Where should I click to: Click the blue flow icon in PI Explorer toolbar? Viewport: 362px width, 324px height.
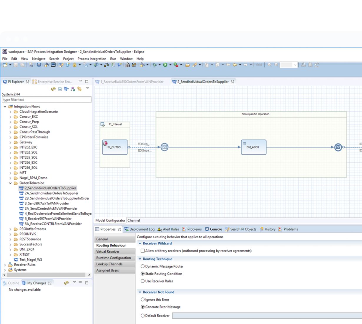tap(66, 89)
